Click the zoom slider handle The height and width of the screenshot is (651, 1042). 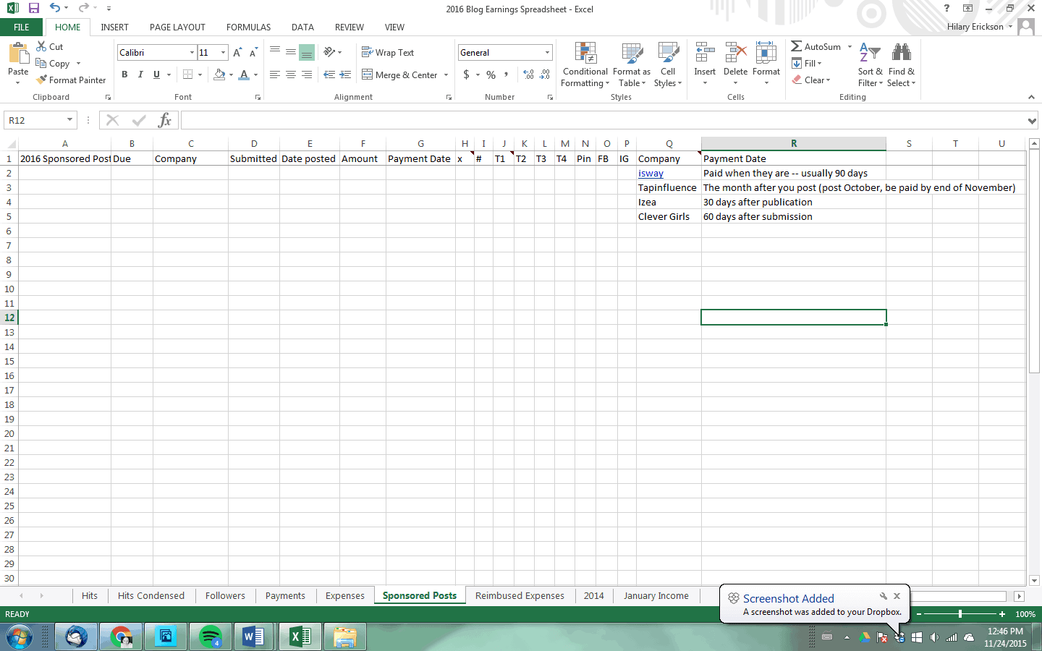coord(960,613)
